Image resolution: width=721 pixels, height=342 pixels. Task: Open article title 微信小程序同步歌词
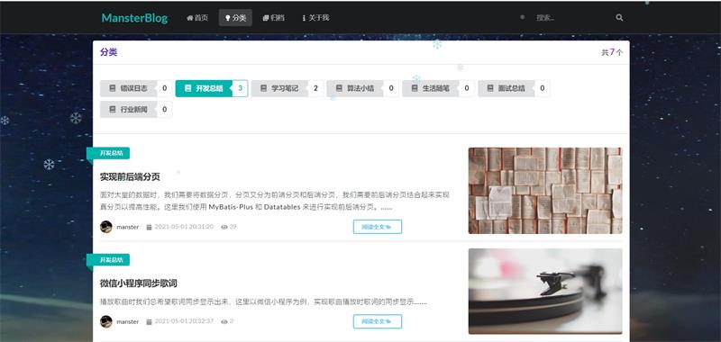[x=139, y=283]
